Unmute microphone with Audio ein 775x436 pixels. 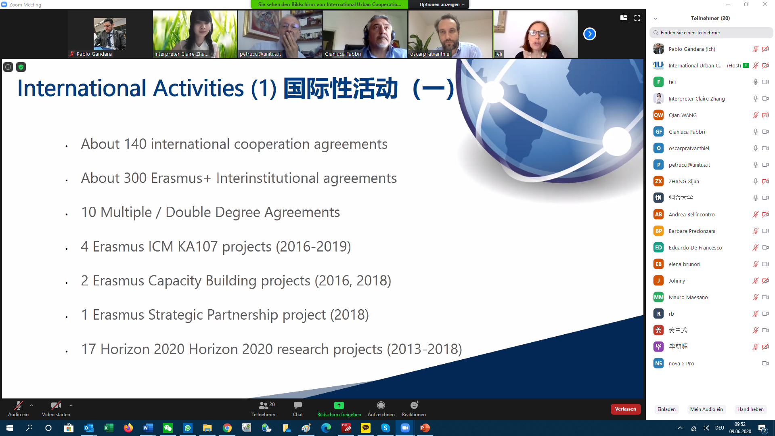18,405
